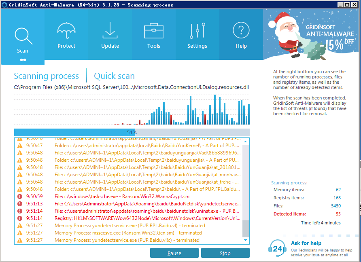
Task: Select the mssecsvc.exe Ransom.Win32.Gen.sm terminated entry
Action: pos(128,233)
